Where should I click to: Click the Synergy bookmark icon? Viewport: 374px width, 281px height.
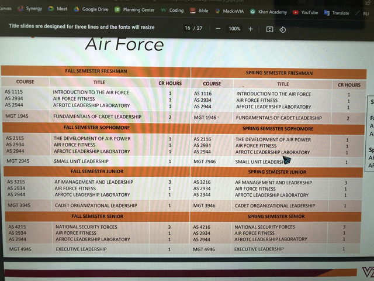[20, 9]
